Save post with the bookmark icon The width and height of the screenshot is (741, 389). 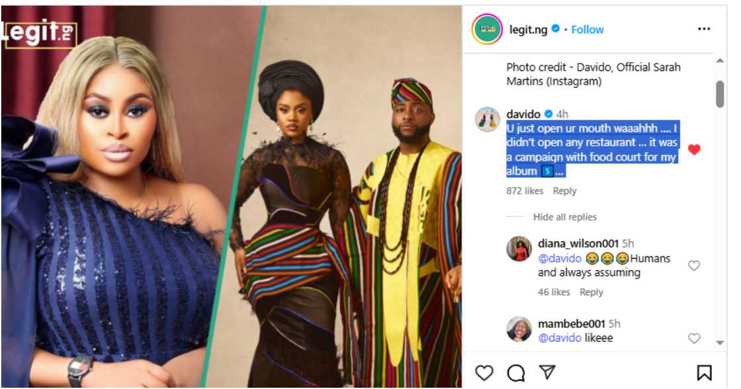tap(704, 372)
